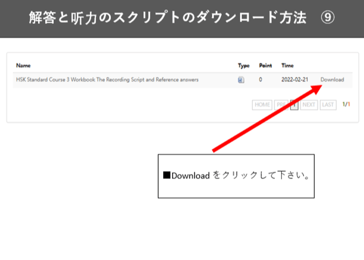Click the 'Download をクリックして下さい' instruction text
Viewport: 364px width, 260px height.
pos(236,175)
